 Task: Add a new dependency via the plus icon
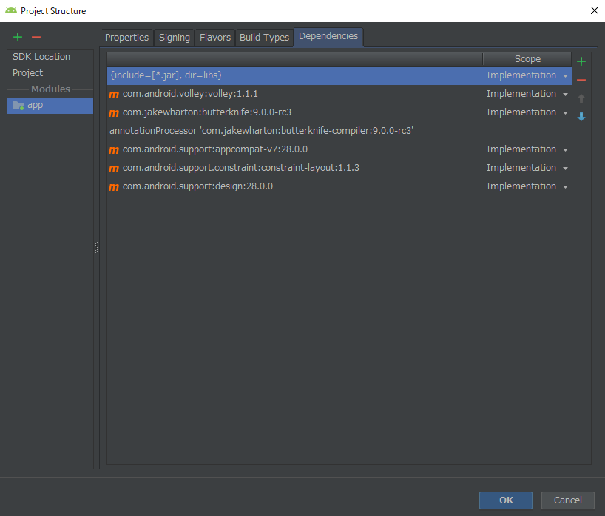pyautogui.click(x=581, y=61)
